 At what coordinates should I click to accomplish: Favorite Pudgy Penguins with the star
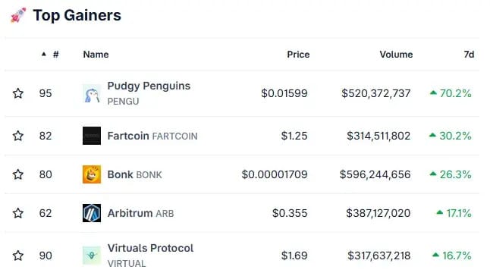(x=18, y=93)
